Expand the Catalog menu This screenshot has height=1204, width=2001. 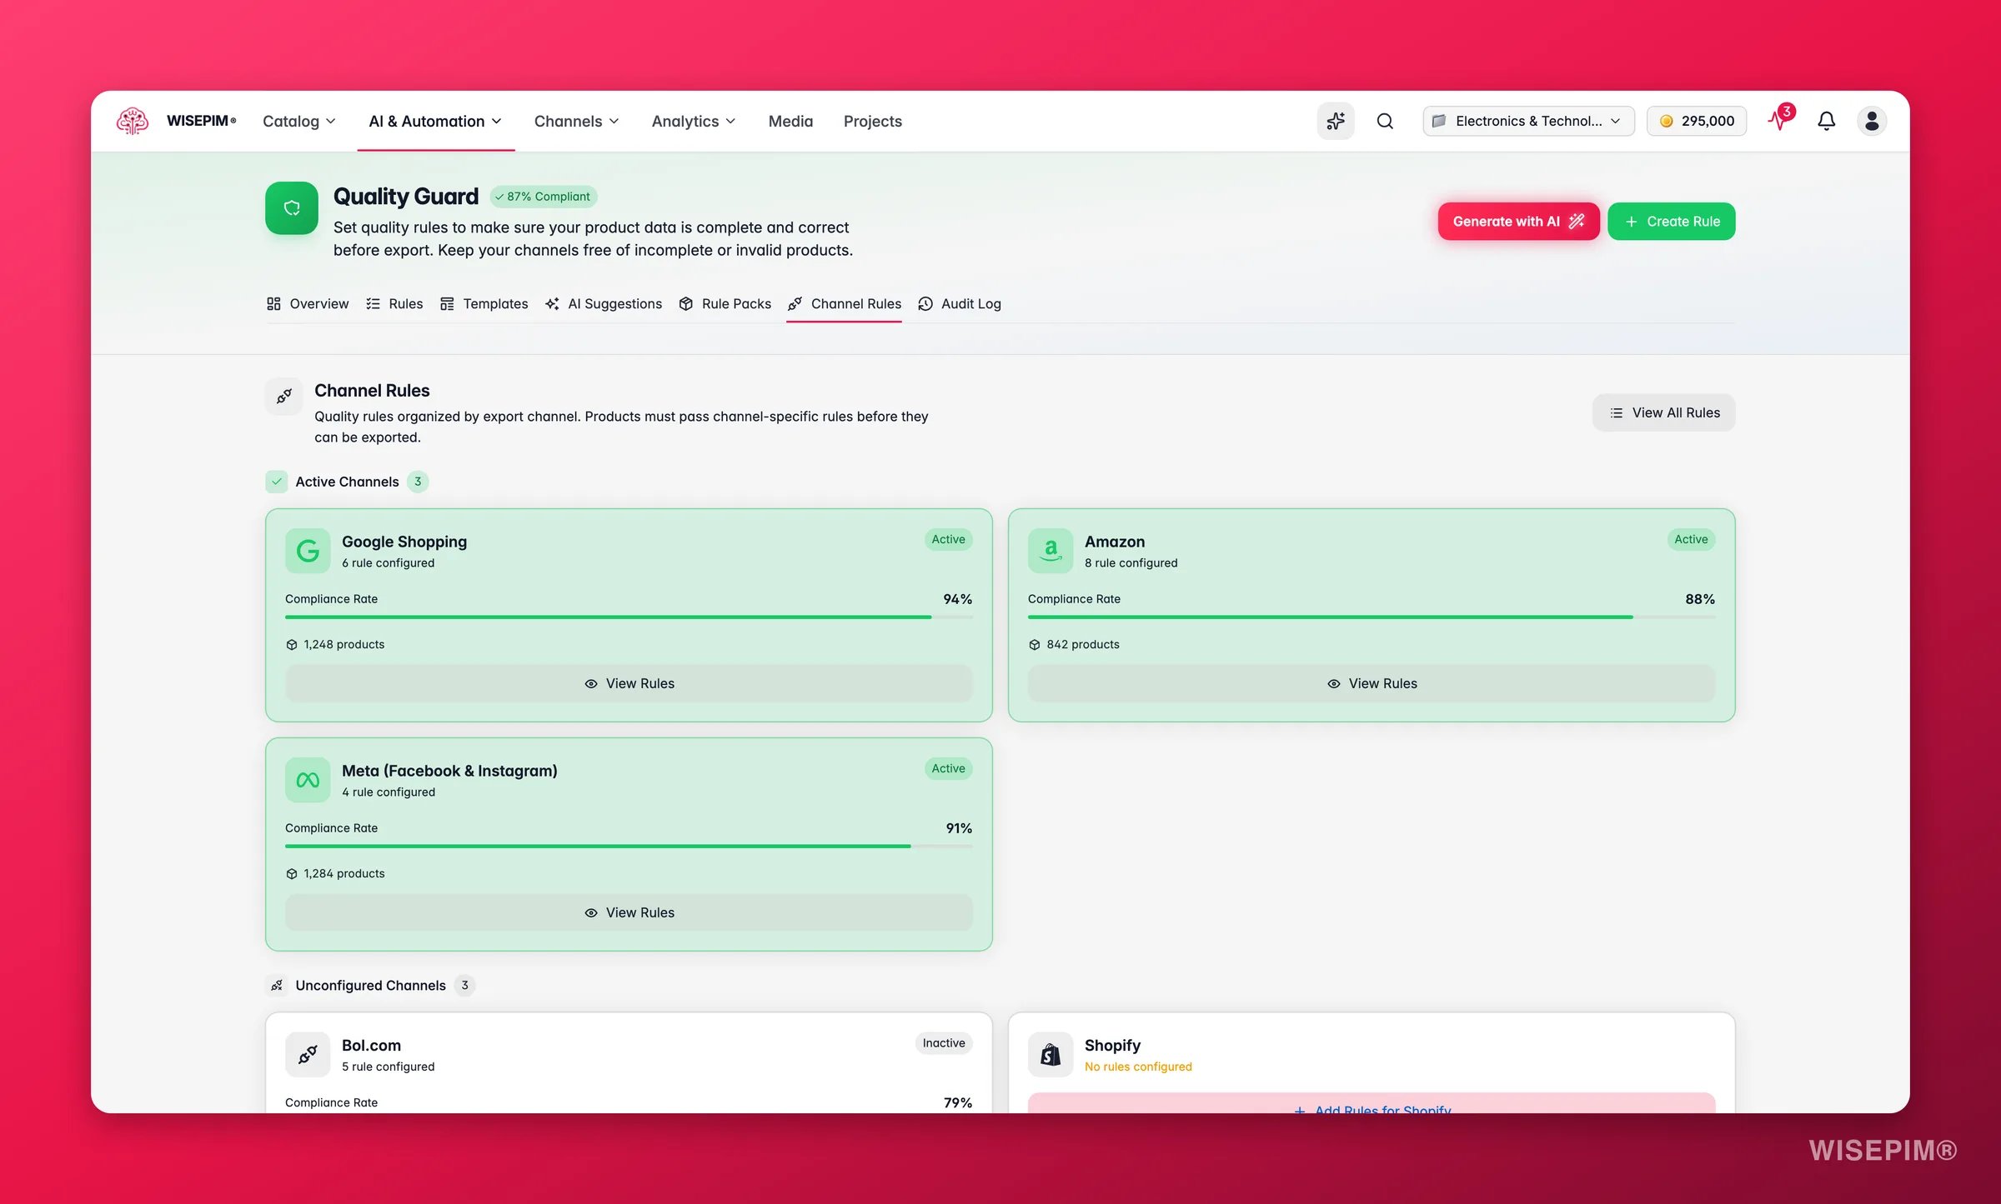coord(299,122)
